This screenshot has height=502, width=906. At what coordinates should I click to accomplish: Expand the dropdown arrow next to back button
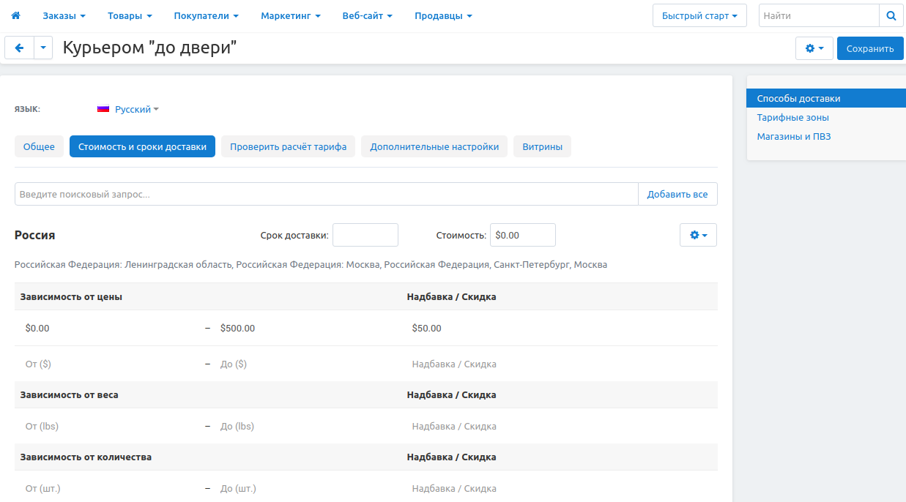[43, 48]
